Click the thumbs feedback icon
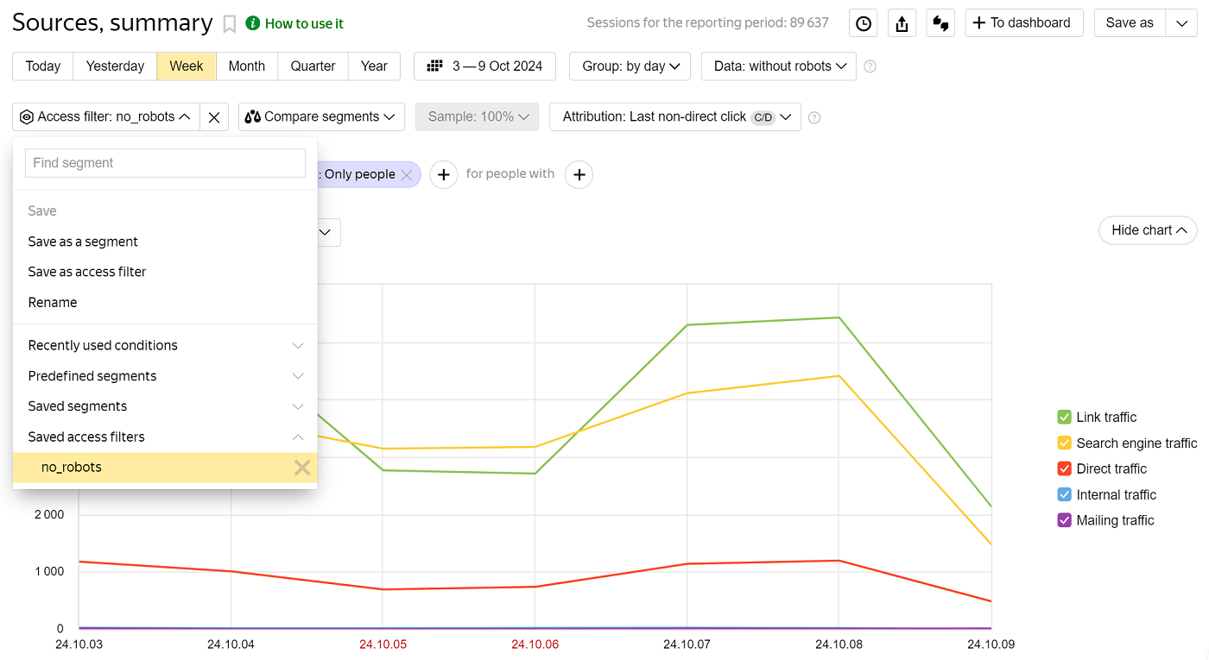The height and width of the screenshot is (660, 1209). tap(940, 23)
